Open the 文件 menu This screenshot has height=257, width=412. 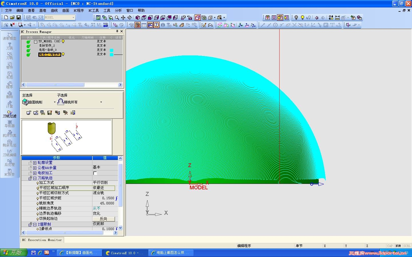pos(9,11)
